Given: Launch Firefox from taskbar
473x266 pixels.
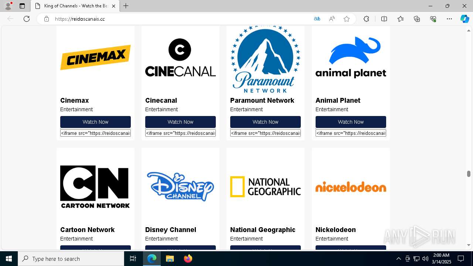Looking at the screenshot, I should click(188, 259).
